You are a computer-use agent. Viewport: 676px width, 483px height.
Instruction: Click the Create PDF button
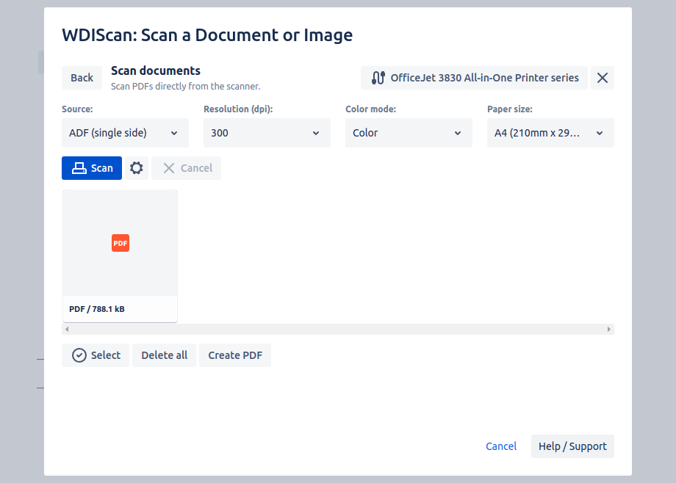[x=235, y=355]
